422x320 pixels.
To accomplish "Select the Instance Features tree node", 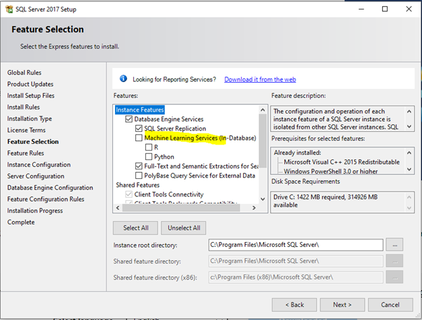I will (x=139, y=110).
